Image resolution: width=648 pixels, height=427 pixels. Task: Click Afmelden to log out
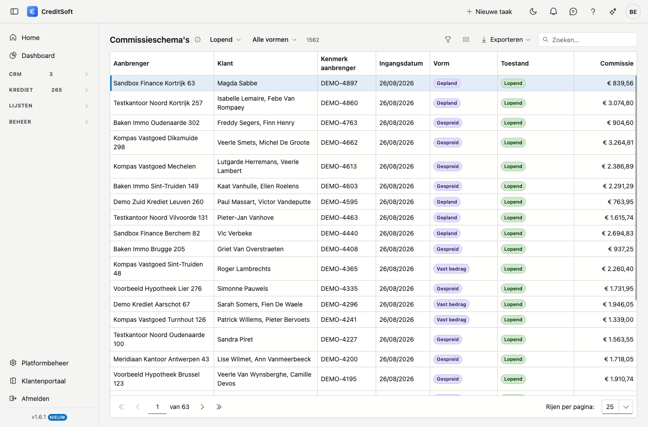coord(49,399)
